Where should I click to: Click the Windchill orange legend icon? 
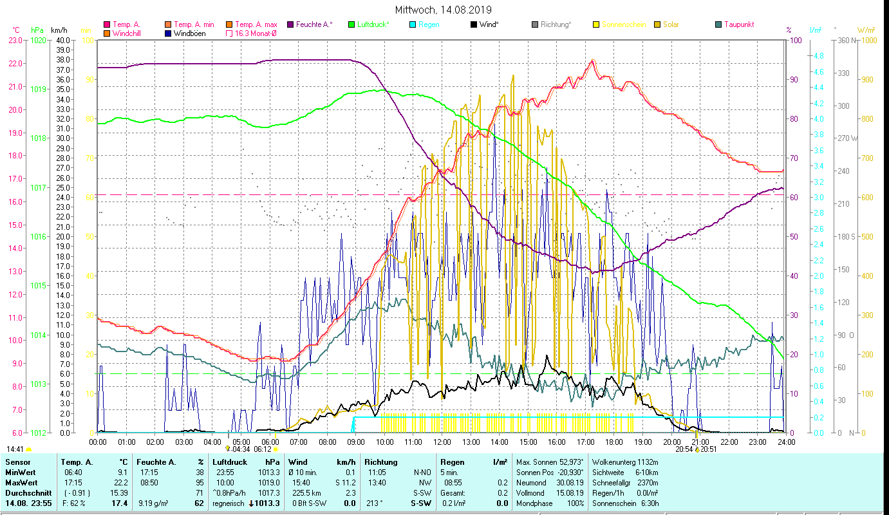[x=107, y=33]
